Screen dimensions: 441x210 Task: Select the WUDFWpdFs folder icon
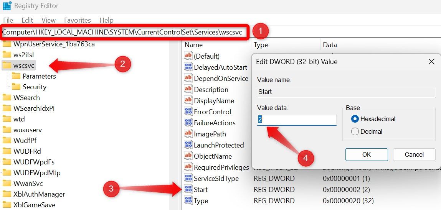tap(7, 162)
